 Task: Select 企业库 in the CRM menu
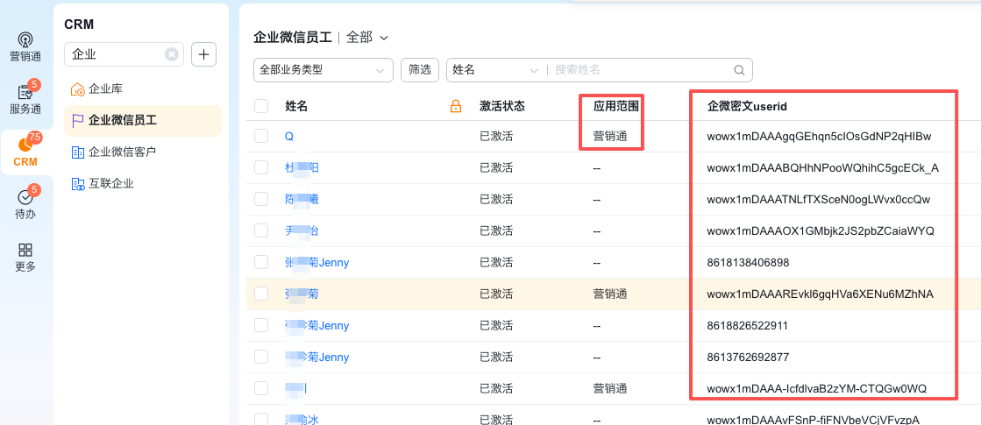coord(105,89)
